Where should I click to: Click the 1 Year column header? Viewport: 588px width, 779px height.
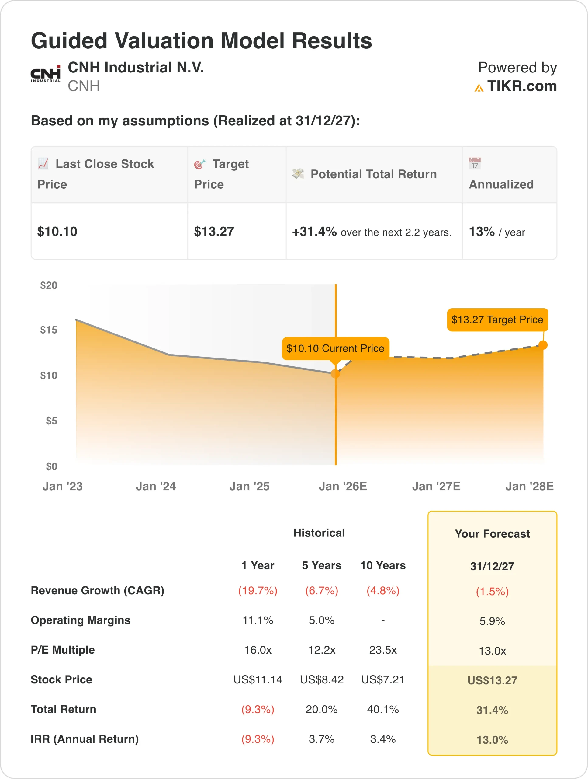(258, 566)
